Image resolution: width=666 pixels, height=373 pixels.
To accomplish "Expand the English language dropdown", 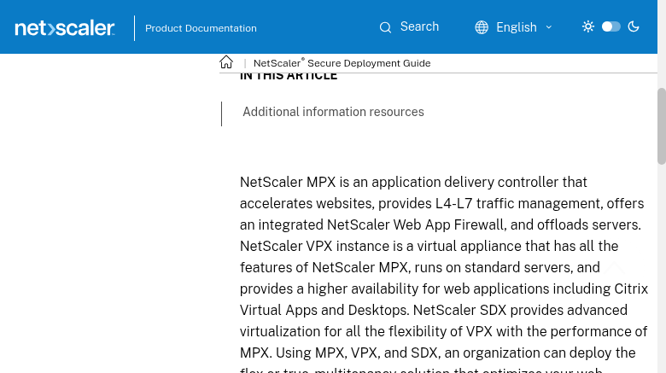I will 513,27.
